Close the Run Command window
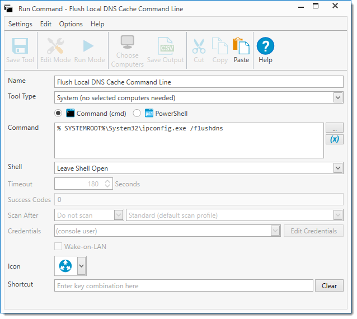The height and width of the screenshot is (319, 357). click(x=335, y=6)
